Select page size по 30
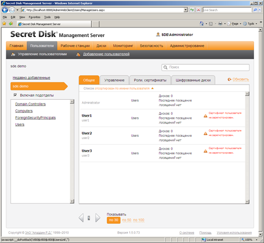Viewport: 264px width, 243px height. (114, 220)
